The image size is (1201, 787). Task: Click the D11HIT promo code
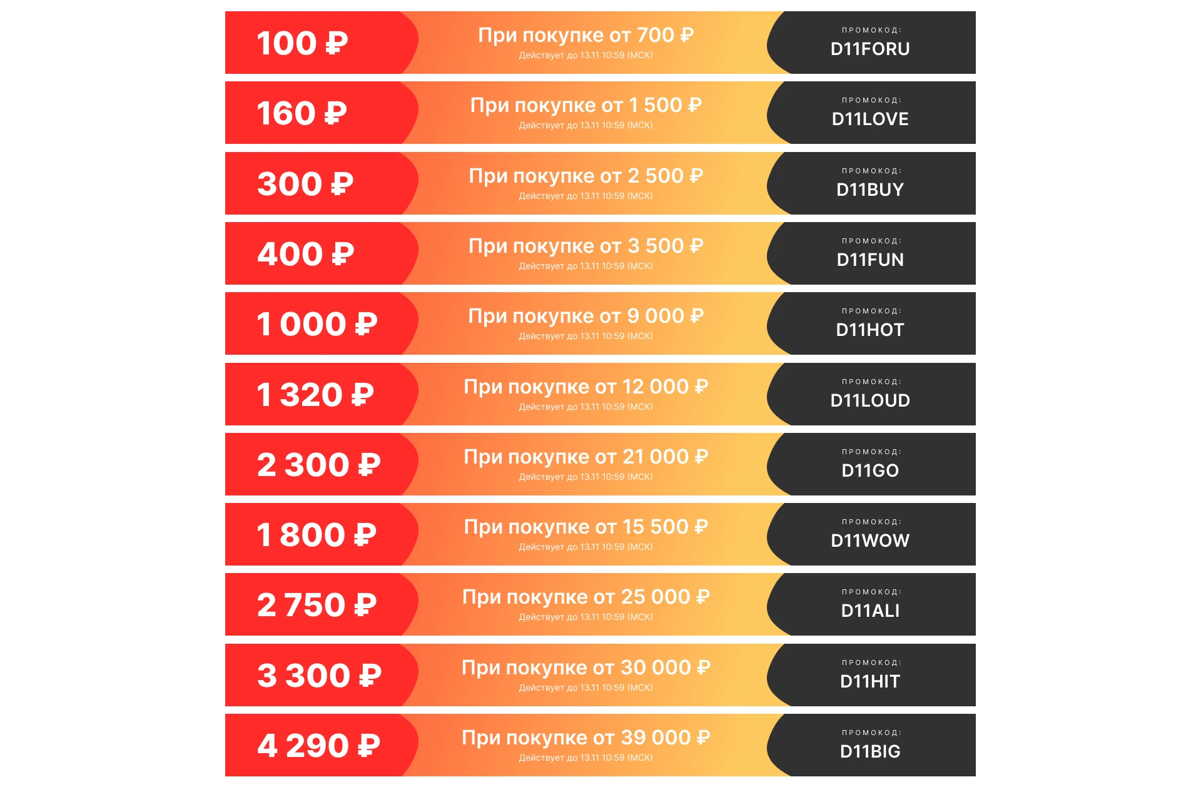point(870,681)
